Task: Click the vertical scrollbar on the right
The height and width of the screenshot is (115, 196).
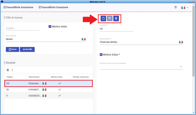Action: (x=193, y=41)
